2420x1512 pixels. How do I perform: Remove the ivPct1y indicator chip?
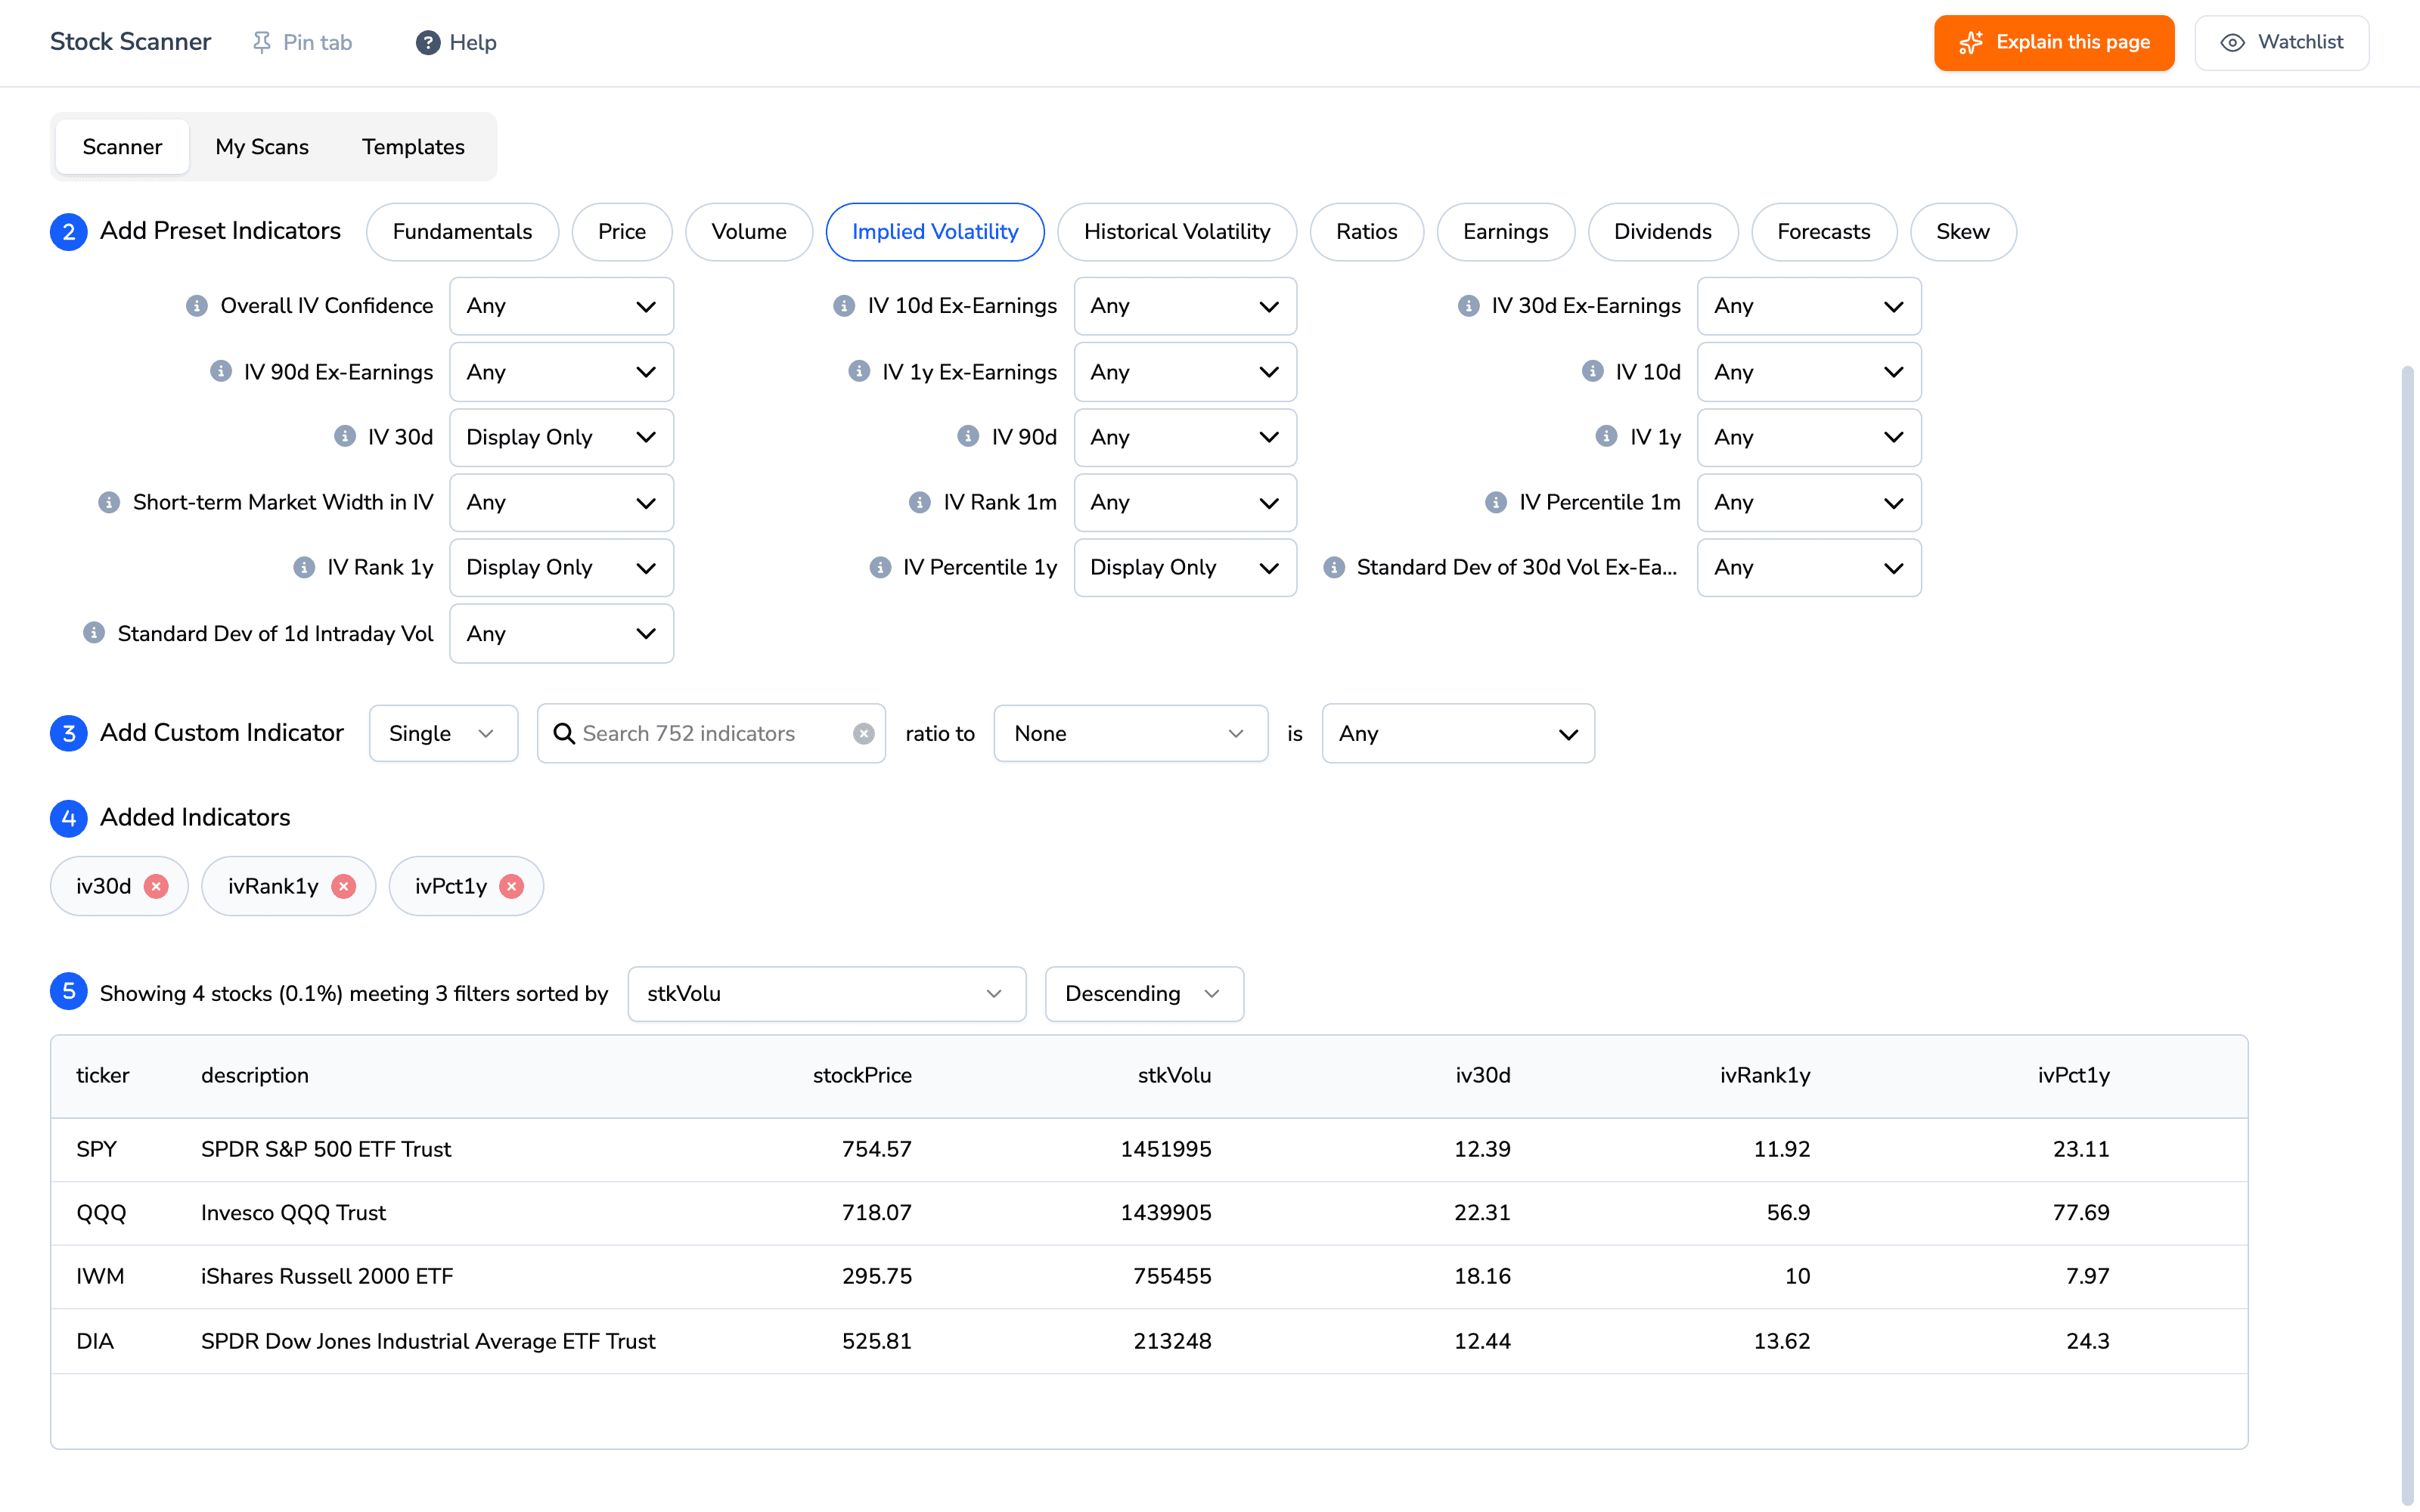click(512, 886)
